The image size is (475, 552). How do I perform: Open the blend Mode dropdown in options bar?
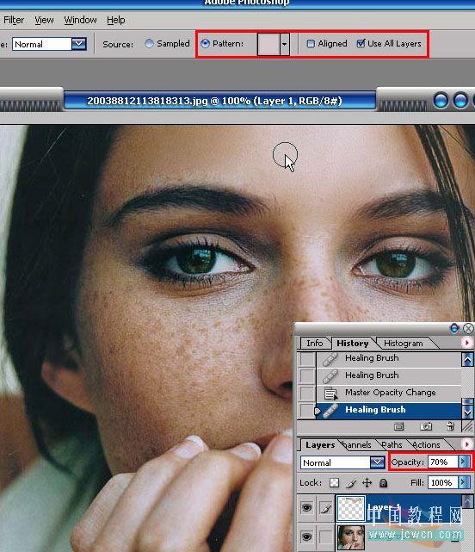click(49, 44)
